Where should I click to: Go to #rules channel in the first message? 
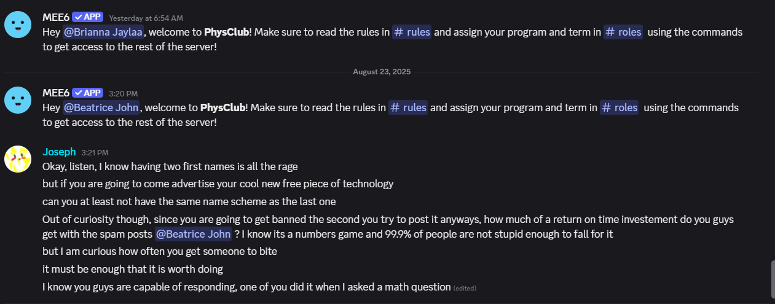point(412,32)
